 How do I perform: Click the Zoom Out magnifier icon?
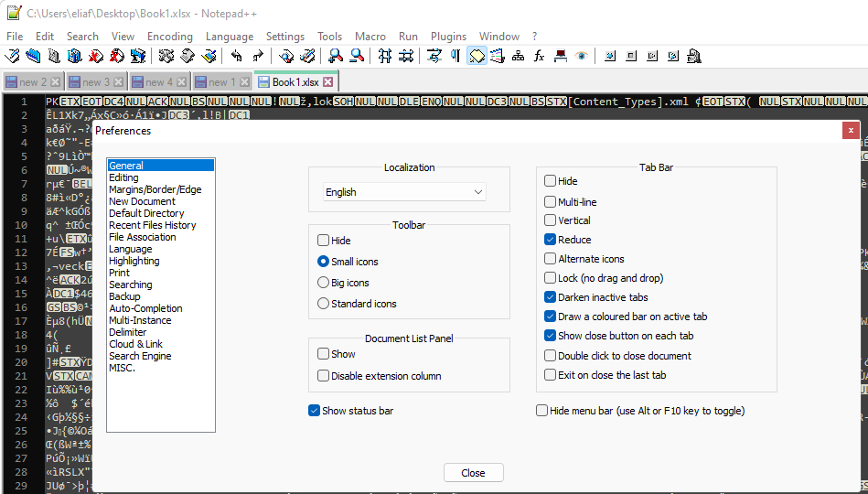[x=357, y=56]
